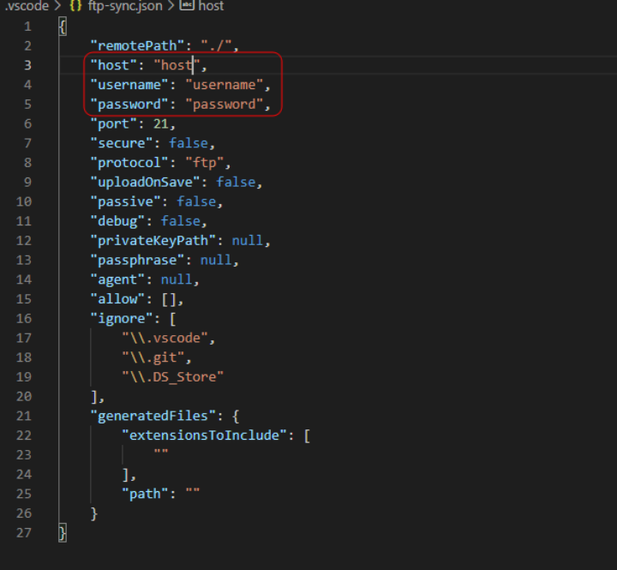617x570 pixels.
Task: Click the orange "password" value string
Action: [225, 105]
